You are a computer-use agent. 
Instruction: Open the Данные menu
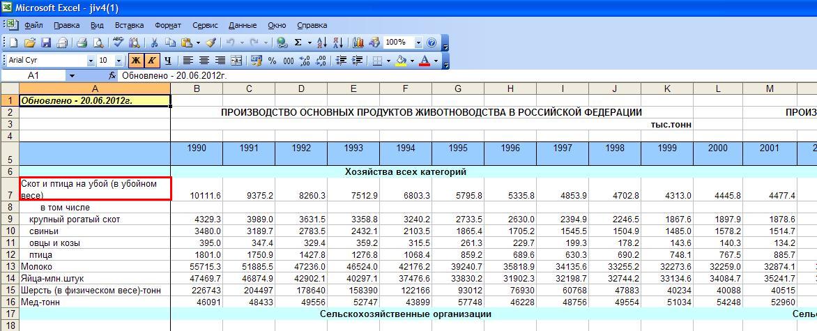tap(243, 25)
